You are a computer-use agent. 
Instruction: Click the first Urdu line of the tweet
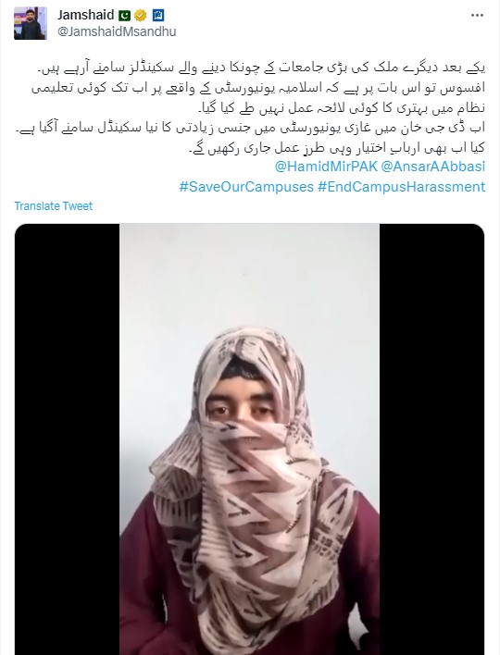(x=261, y=68)
